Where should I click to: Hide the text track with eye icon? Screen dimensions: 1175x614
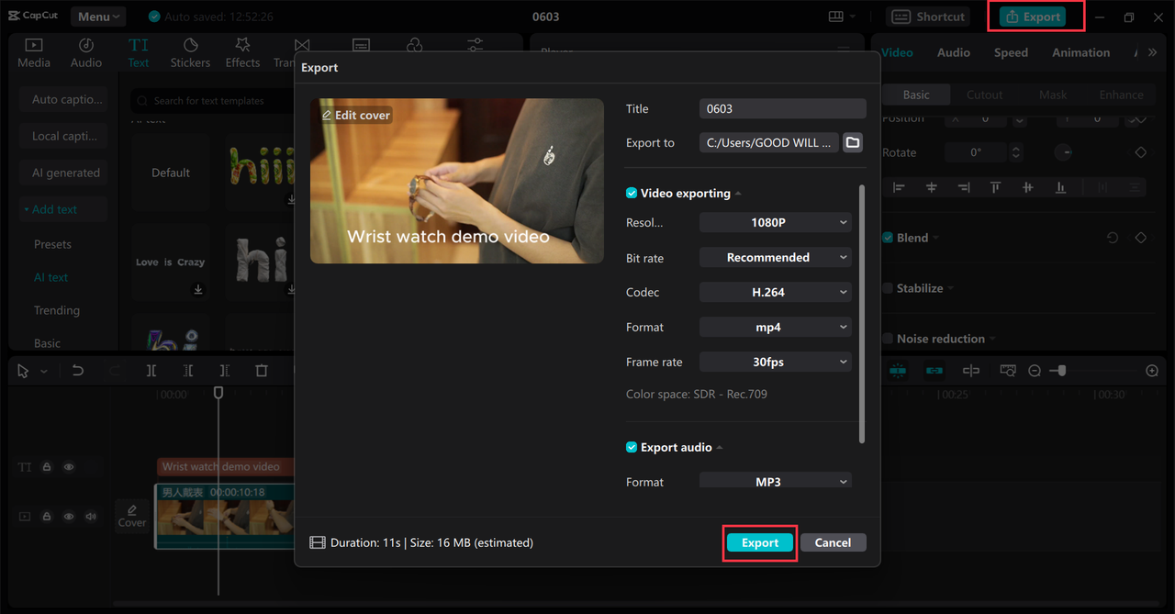pyautogui.click(x=69, y=467)
